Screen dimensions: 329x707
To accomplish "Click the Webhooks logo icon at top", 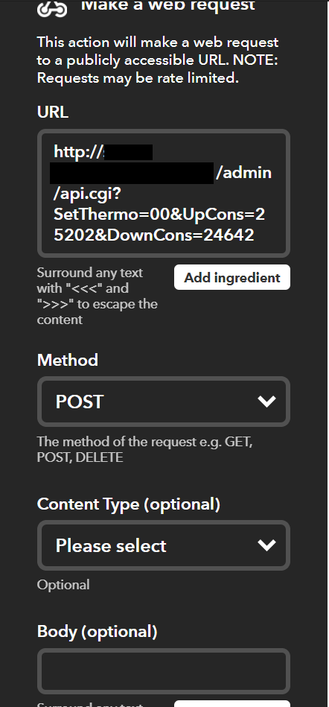I will point(52,8).
